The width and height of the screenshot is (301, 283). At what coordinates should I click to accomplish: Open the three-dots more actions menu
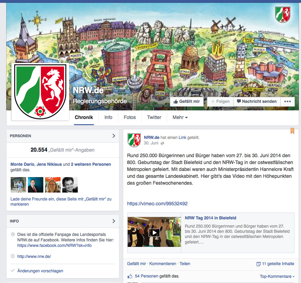[288, 101]
